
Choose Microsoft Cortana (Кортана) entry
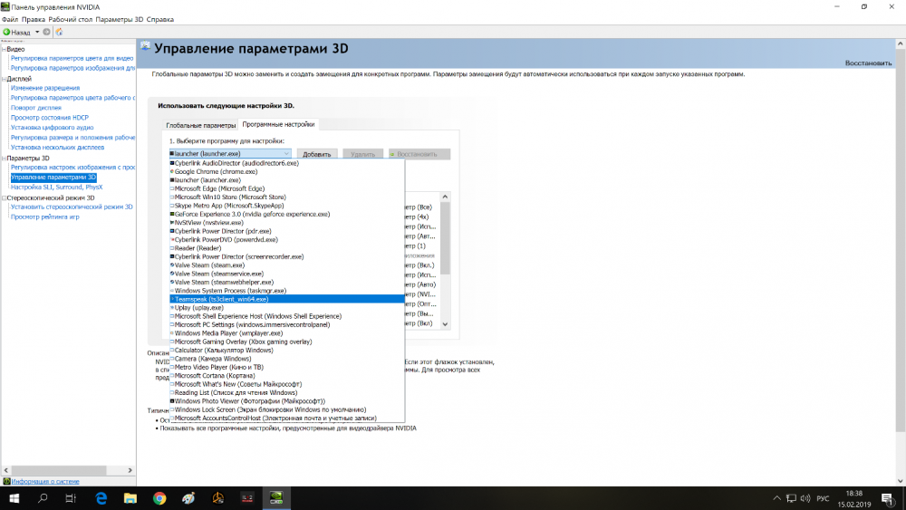[x=287, y=375]
